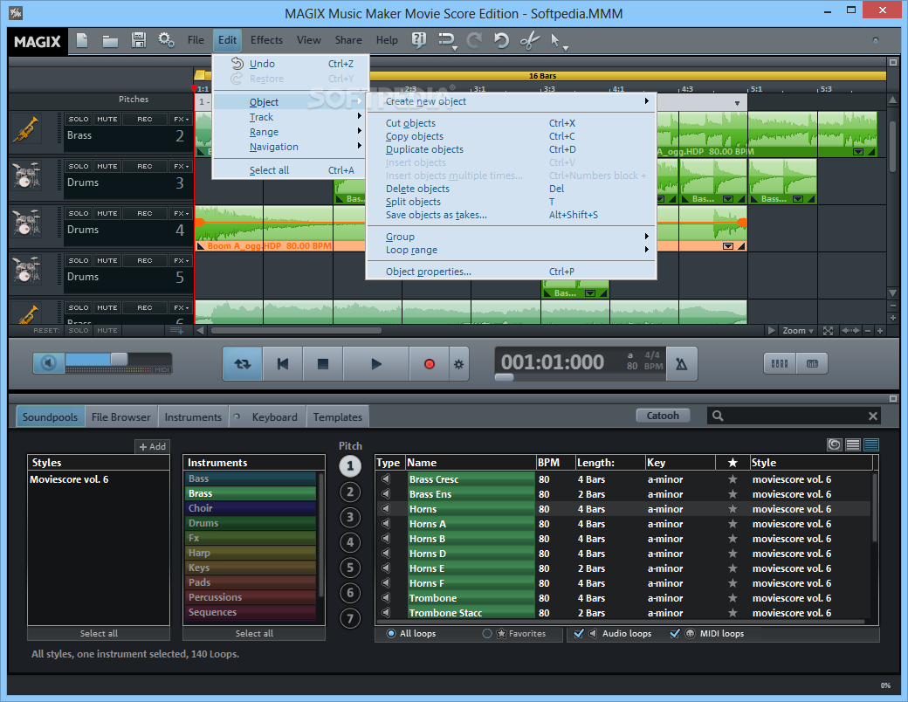The image size is (908, 702).
Task: Select the scissors cut tool
Action: [x=529, y=40]
